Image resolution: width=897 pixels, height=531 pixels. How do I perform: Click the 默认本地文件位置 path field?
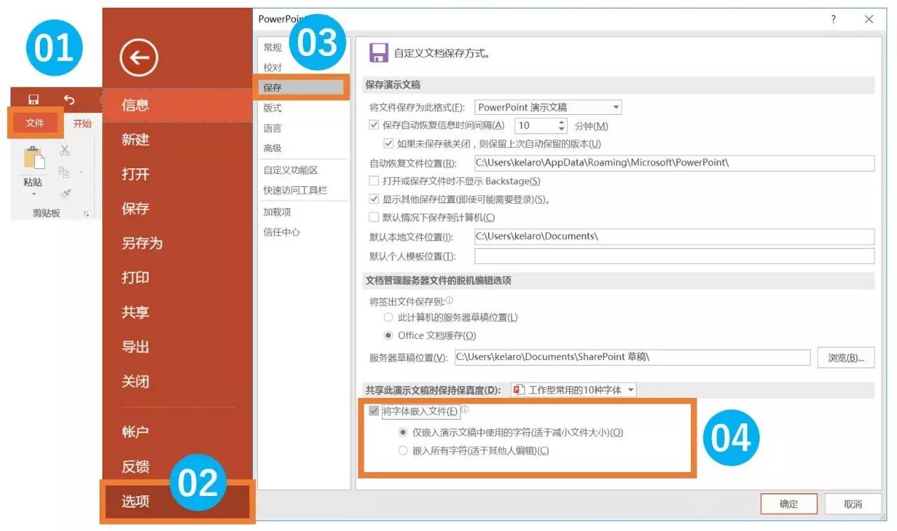pyautogui.click(x=674, y=236)
